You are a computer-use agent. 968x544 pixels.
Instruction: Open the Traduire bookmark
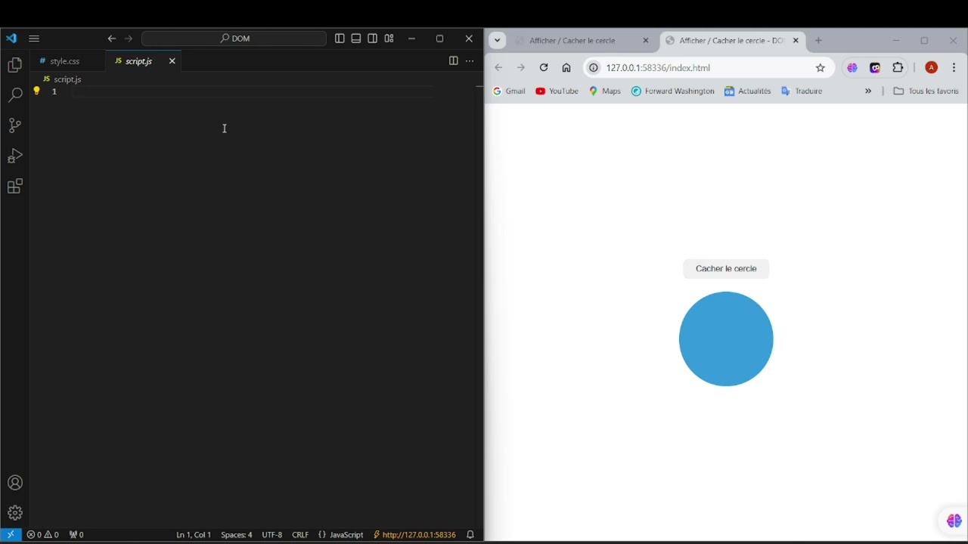tap(802, 91)
